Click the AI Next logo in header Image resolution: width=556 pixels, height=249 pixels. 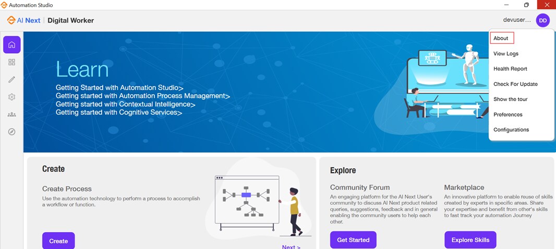coord(23,20)
